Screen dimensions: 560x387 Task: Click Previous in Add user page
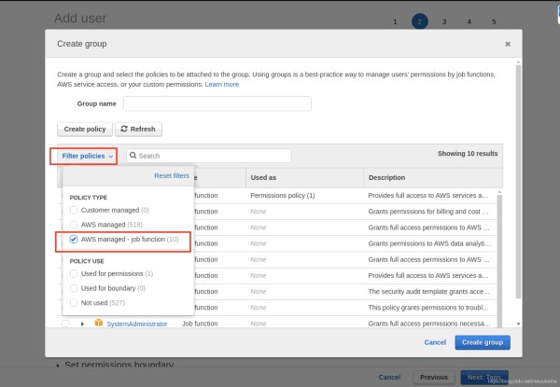(434, 377)
